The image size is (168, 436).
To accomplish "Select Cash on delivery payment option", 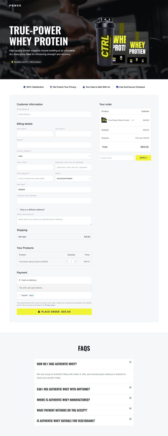I will coord(19,280).
